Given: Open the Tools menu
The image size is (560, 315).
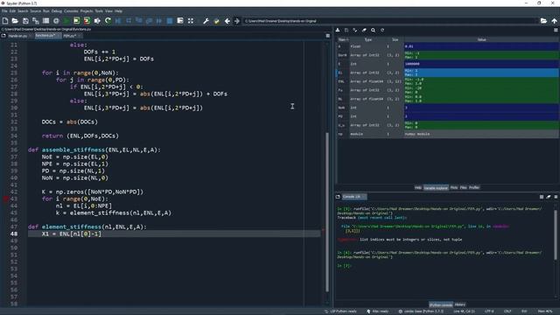Looking at the screenshot, I should click(x=99, y=11).
